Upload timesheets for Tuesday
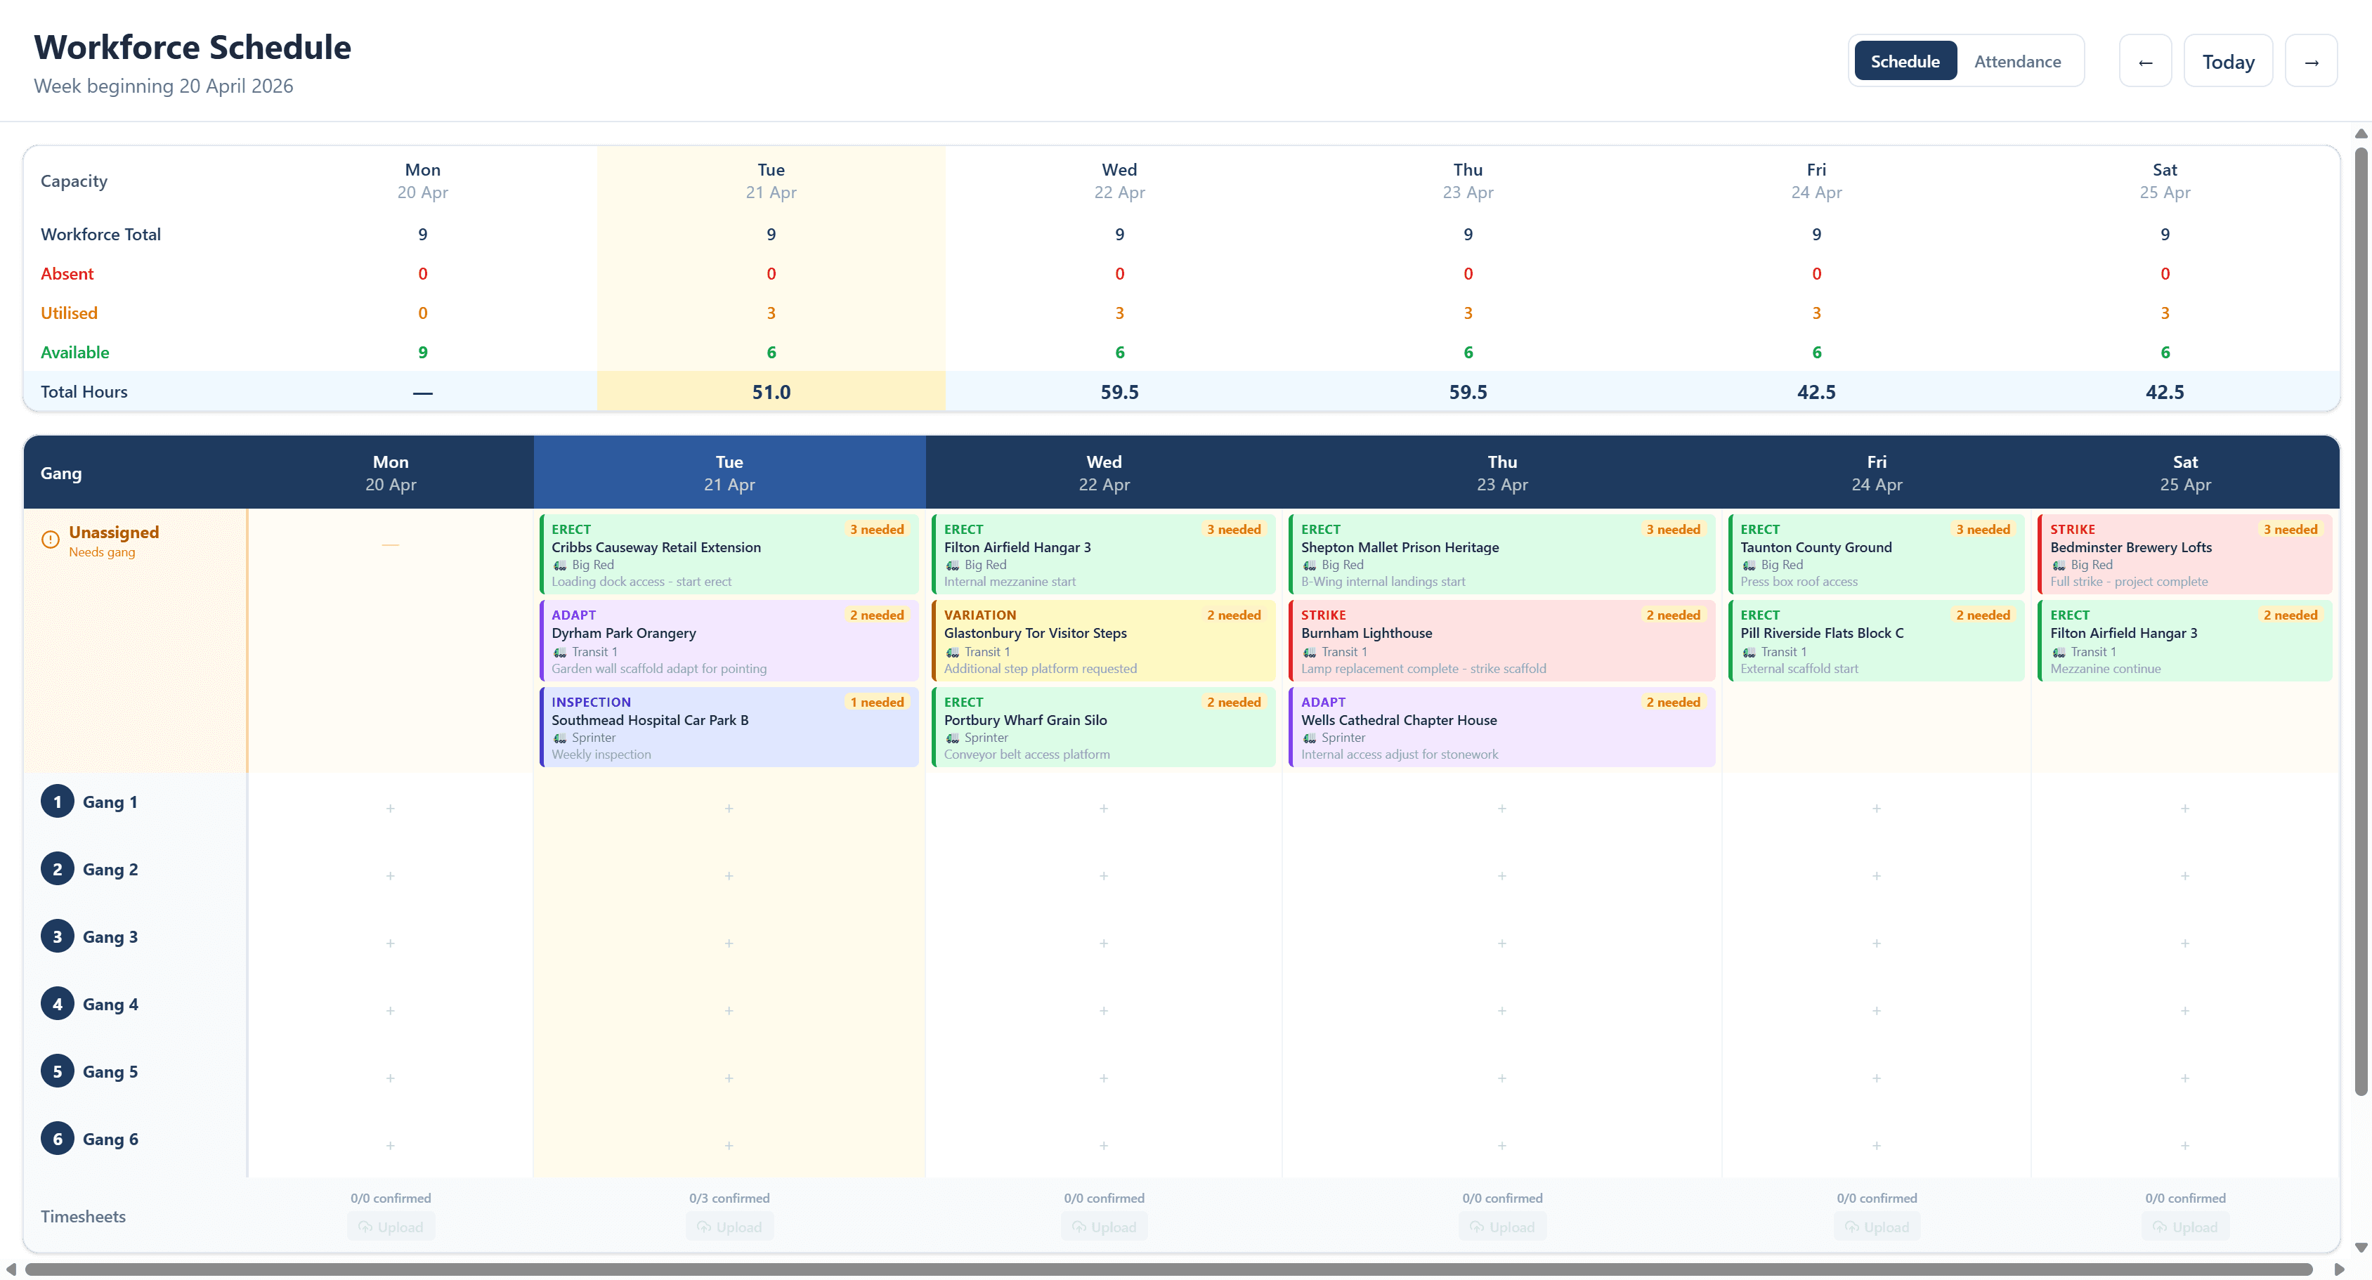Image resolution: width=2372 pixels, height=1280 pixels. 729,1227
